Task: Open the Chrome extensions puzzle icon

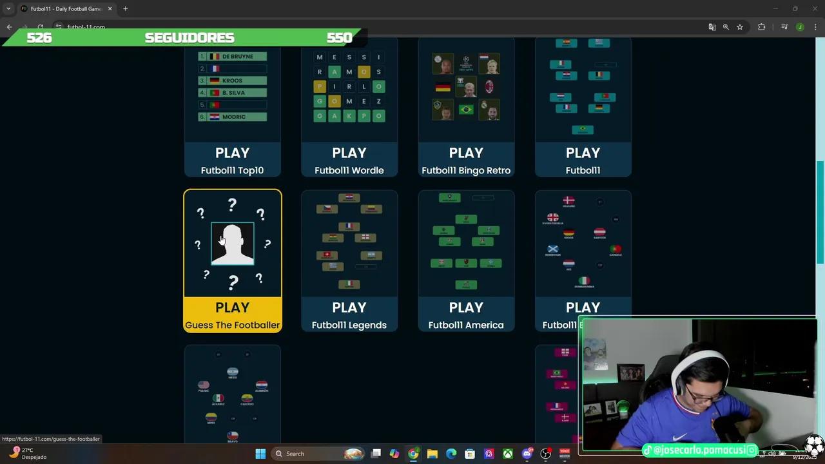Action: click(x=762, y=27)
